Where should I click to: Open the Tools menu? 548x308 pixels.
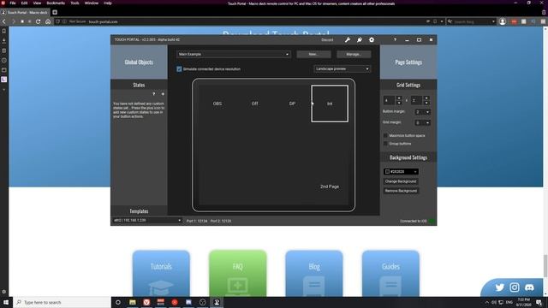point(74,3)
